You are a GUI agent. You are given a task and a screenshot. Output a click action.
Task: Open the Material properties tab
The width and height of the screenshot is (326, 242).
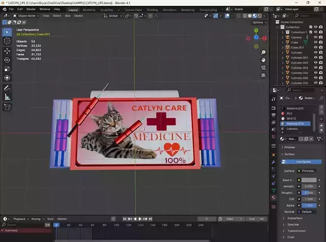pyautogui.click(x=274, y=197)
